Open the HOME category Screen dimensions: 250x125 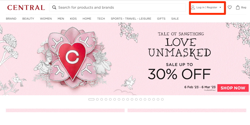(87, 19)
